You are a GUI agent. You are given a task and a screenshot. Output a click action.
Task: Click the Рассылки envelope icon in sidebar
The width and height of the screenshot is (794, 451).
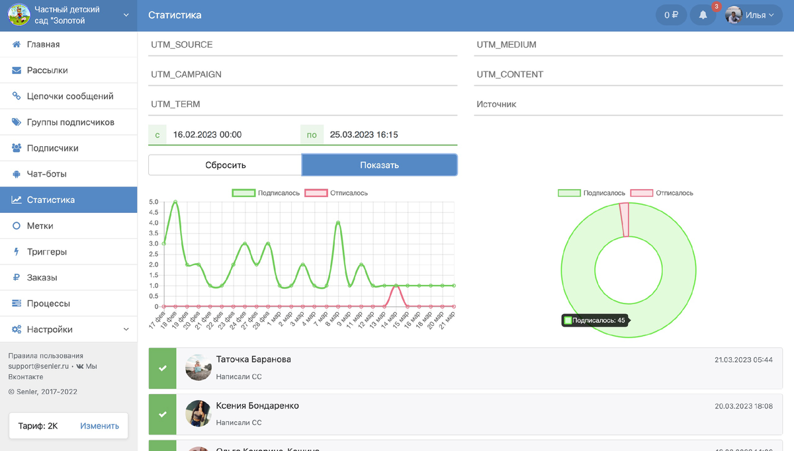tap(17, 70)
